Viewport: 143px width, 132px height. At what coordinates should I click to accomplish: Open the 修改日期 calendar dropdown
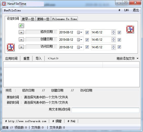click(80, 32)
